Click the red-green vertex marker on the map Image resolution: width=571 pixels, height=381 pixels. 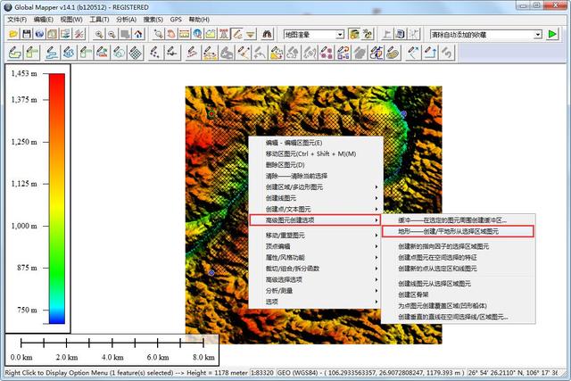click(x=211, y=113)
